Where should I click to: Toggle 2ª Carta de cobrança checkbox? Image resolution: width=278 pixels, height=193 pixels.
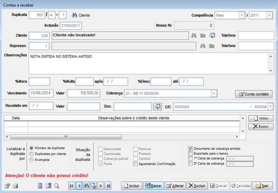click(x=190, y=164)
